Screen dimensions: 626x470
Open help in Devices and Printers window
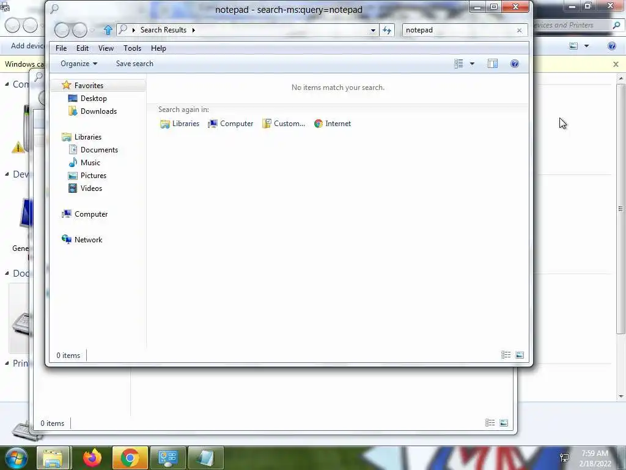(611, 46)
